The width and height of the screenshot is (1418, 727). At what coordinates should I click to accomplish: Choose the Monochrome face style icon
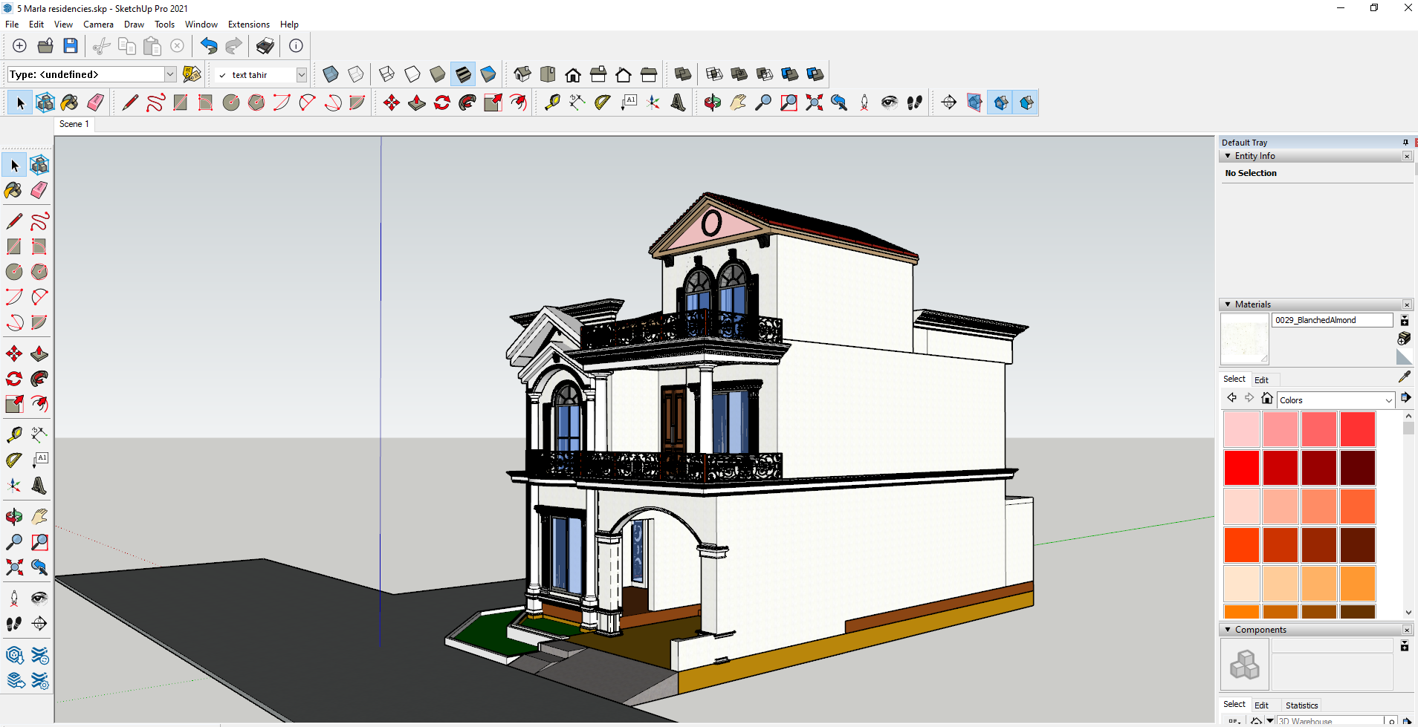488,74
